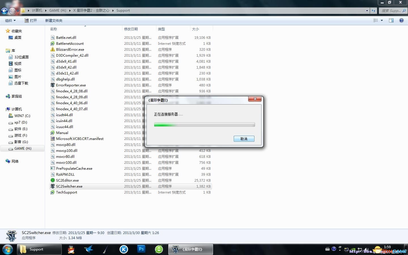Open Explorer help question mark icon
408x255 pixels.
401,20
